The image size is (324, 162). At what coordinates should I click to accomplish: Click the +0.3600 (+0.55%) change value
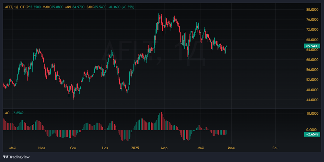(x=121, y=7)
